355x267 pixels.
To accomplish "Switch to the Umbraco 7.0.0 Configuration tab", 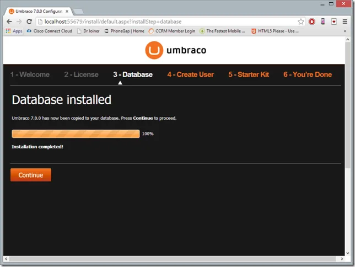I will click(39, 12).
